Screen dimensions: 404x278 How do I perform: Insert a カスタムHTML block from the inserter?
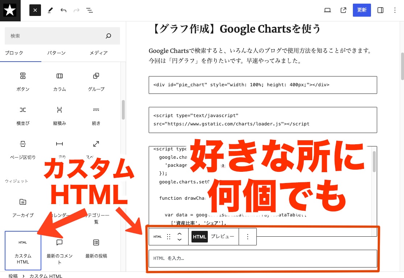(x=23, y=250)
